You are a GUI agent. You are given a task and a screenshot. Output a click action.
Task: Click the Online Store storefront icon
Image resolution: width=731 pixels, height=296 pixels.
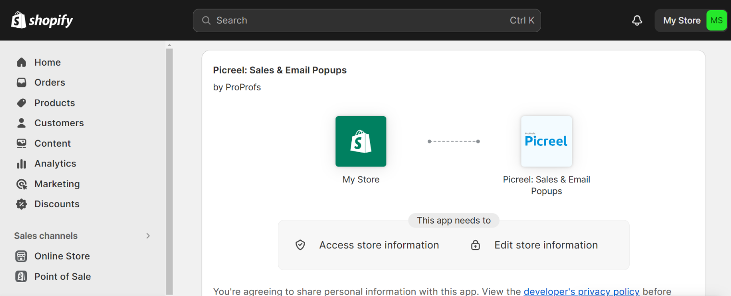[21, 256]
